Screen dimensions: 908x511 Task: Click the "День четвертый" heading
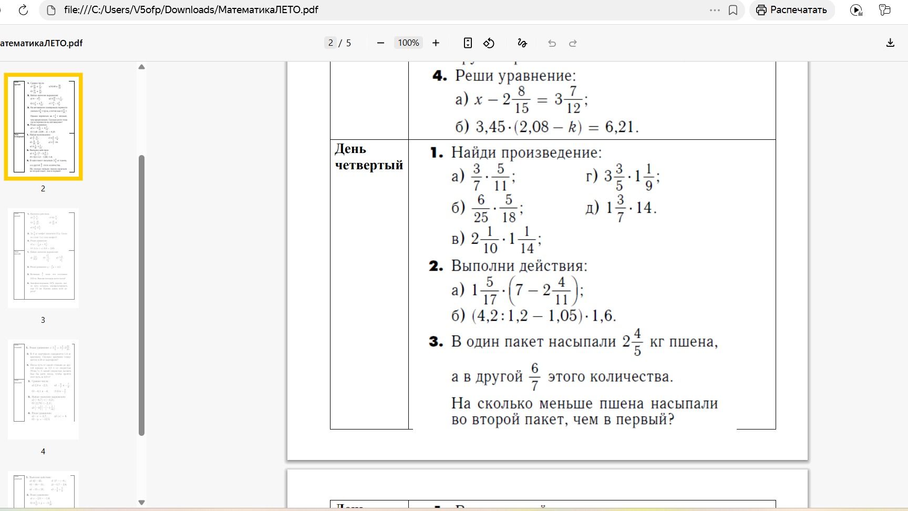click(x=369, y=157)
